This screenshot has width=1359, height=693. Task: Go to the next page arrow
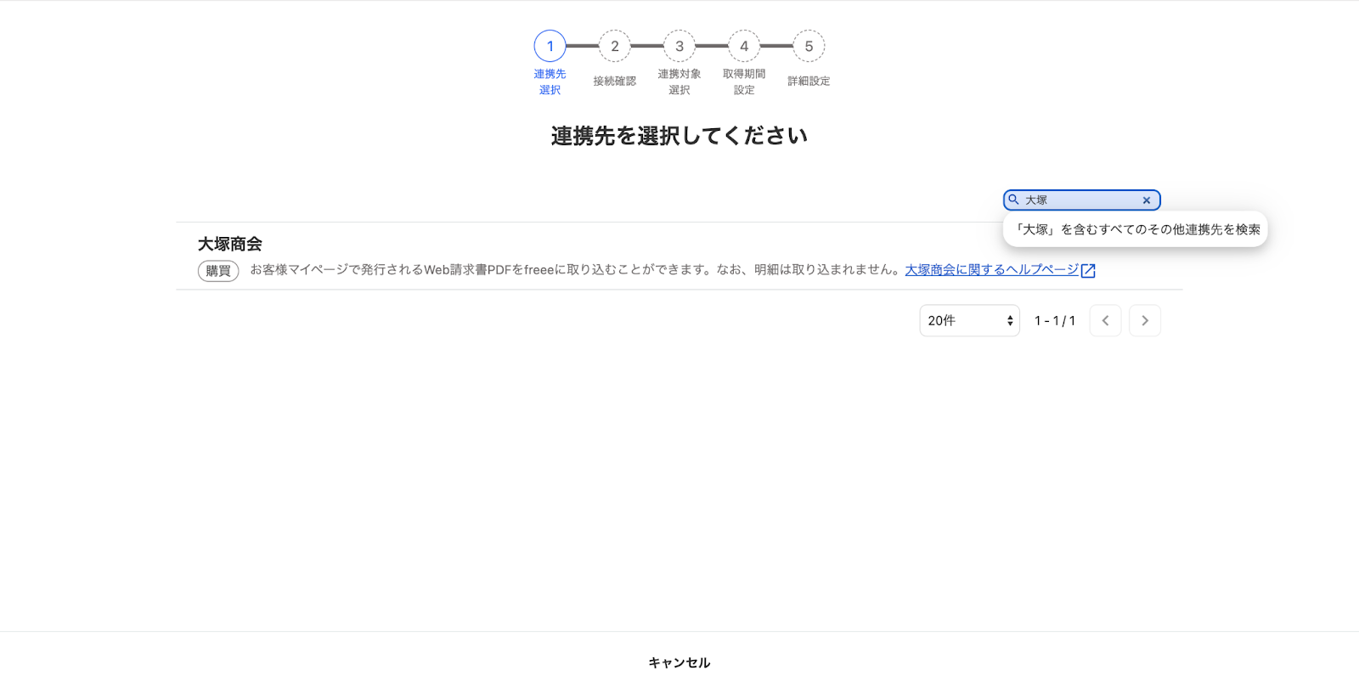click(1144, 320)
